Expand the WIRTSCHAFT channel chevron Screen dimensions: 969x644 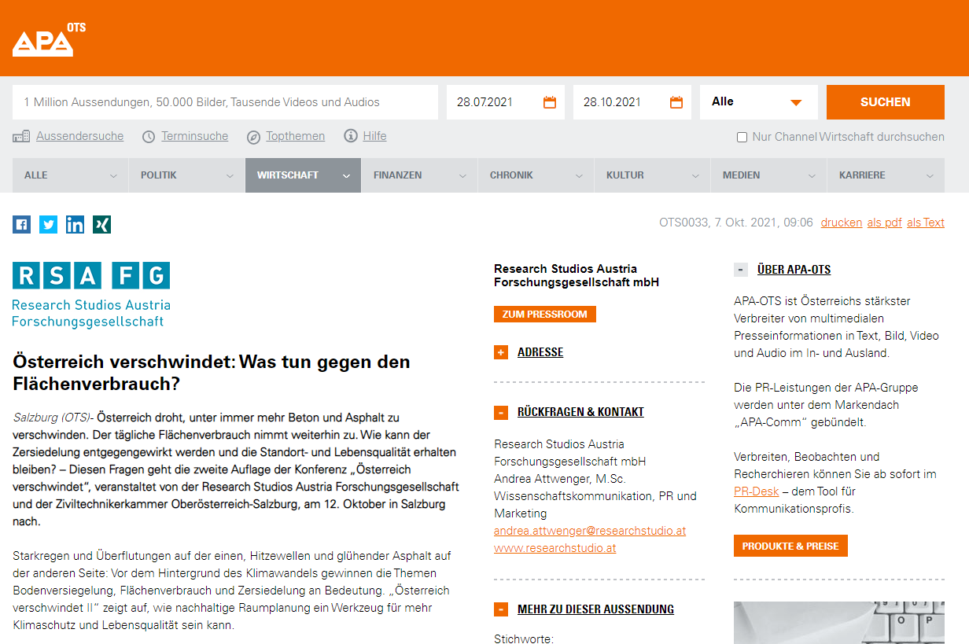point(346,176)
